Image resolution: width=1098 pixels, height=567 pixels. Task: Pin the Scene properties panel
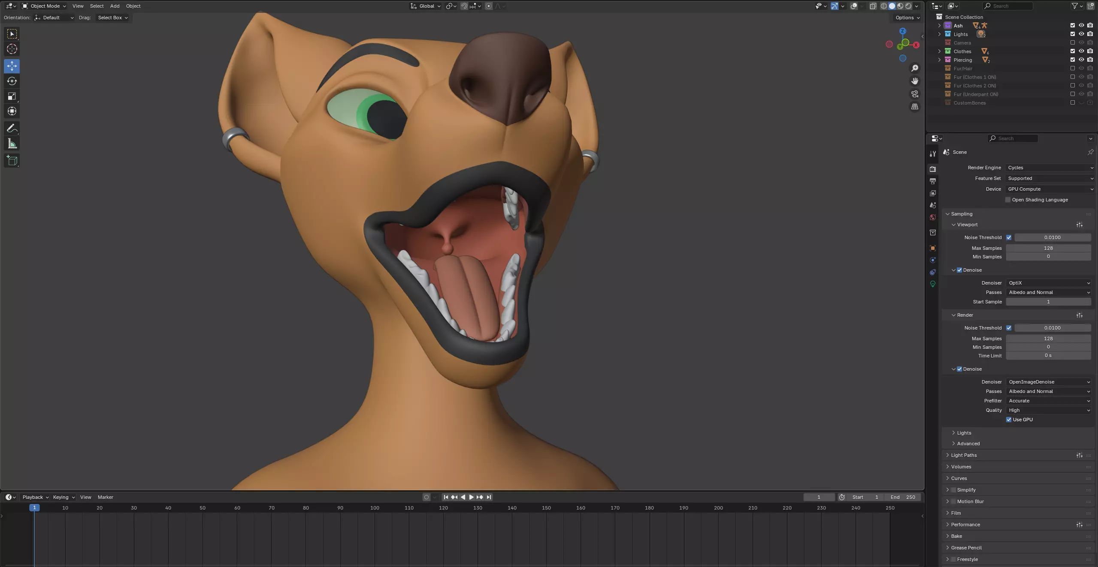point(1090,152)
